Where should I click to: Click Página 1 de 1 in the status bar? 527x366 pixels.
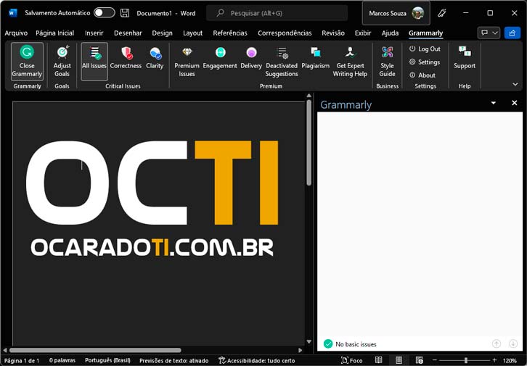pyautogui.click(x=22, y=361)
